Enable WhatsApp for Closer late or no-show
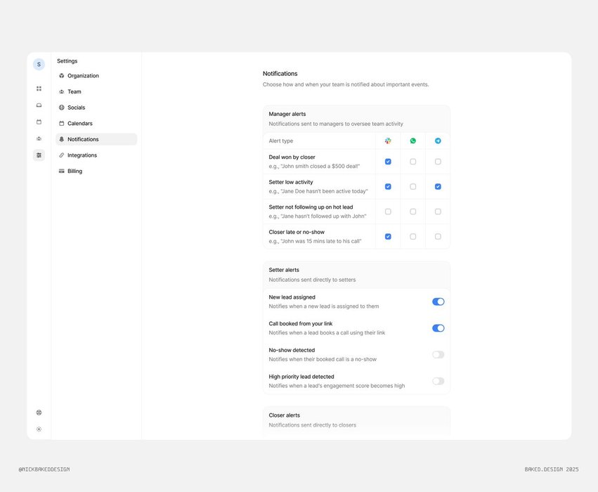 coord(413,236)
